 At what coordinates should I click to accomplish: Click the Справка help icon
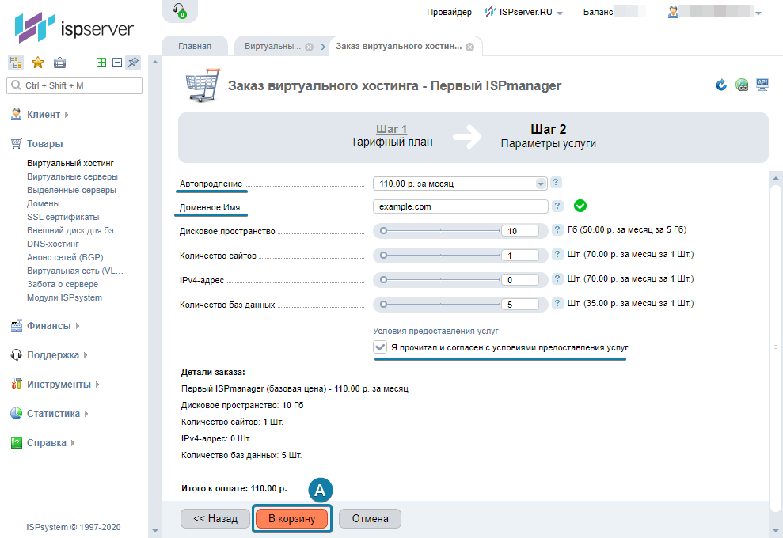[x=17, y=443]
